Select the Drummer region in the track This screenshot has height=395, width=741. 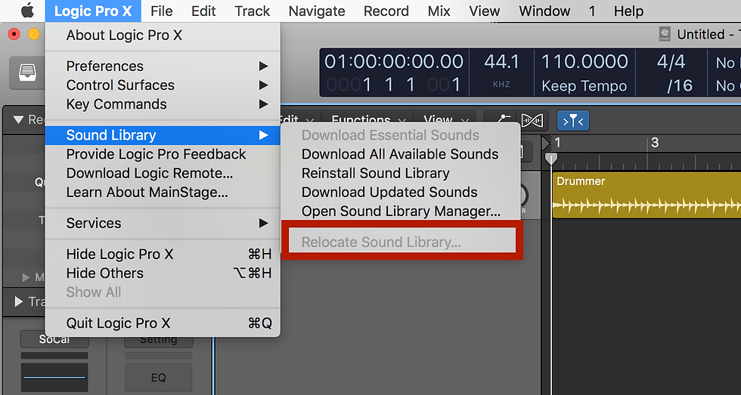(646, 196)
